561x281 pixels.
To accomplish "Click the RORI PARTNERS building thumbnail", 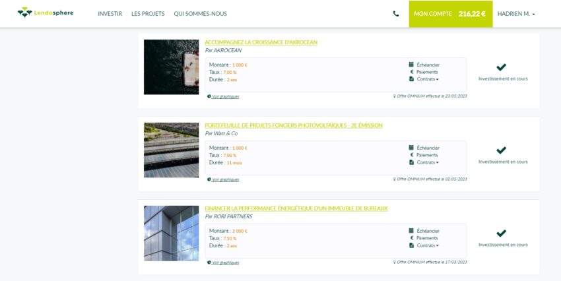I will 171,233.
